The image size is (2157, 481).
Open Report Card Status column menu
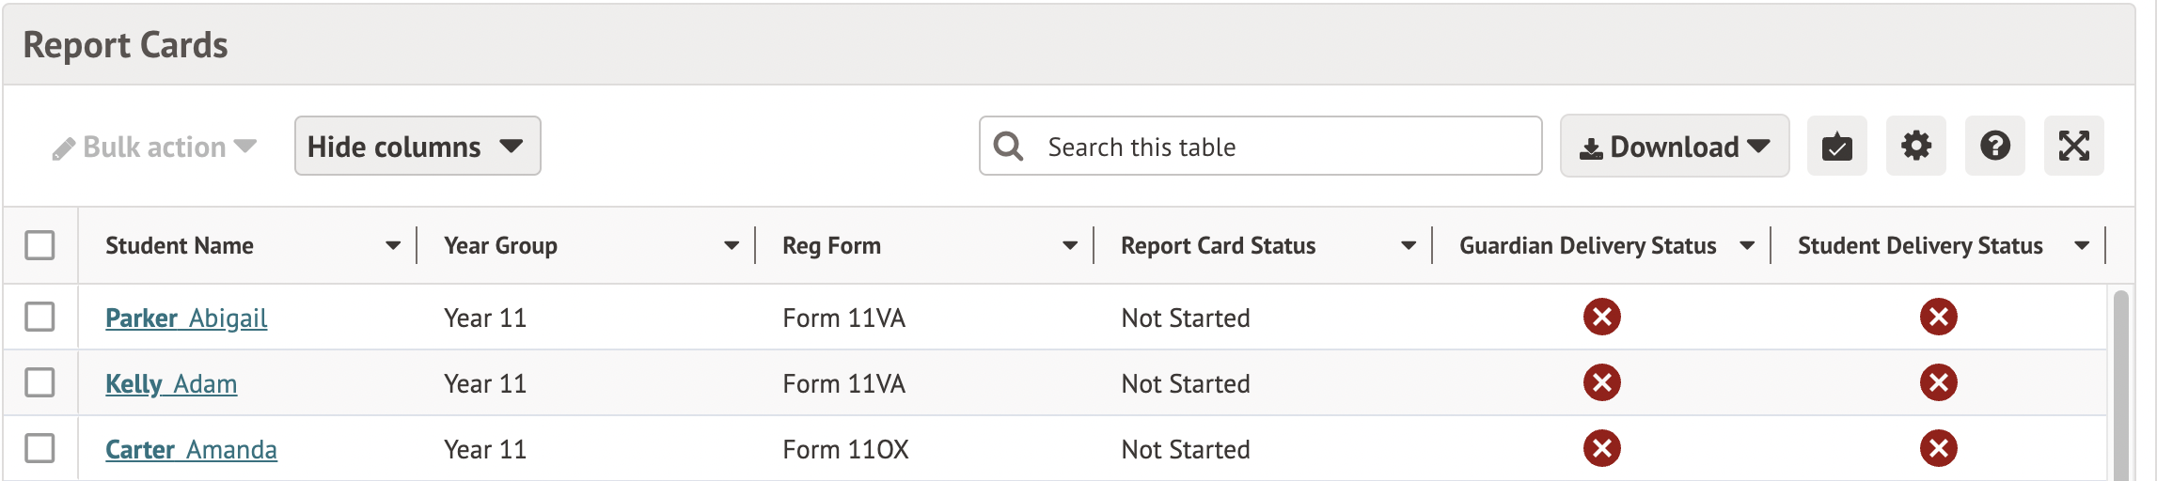[x=1408, y=246]
